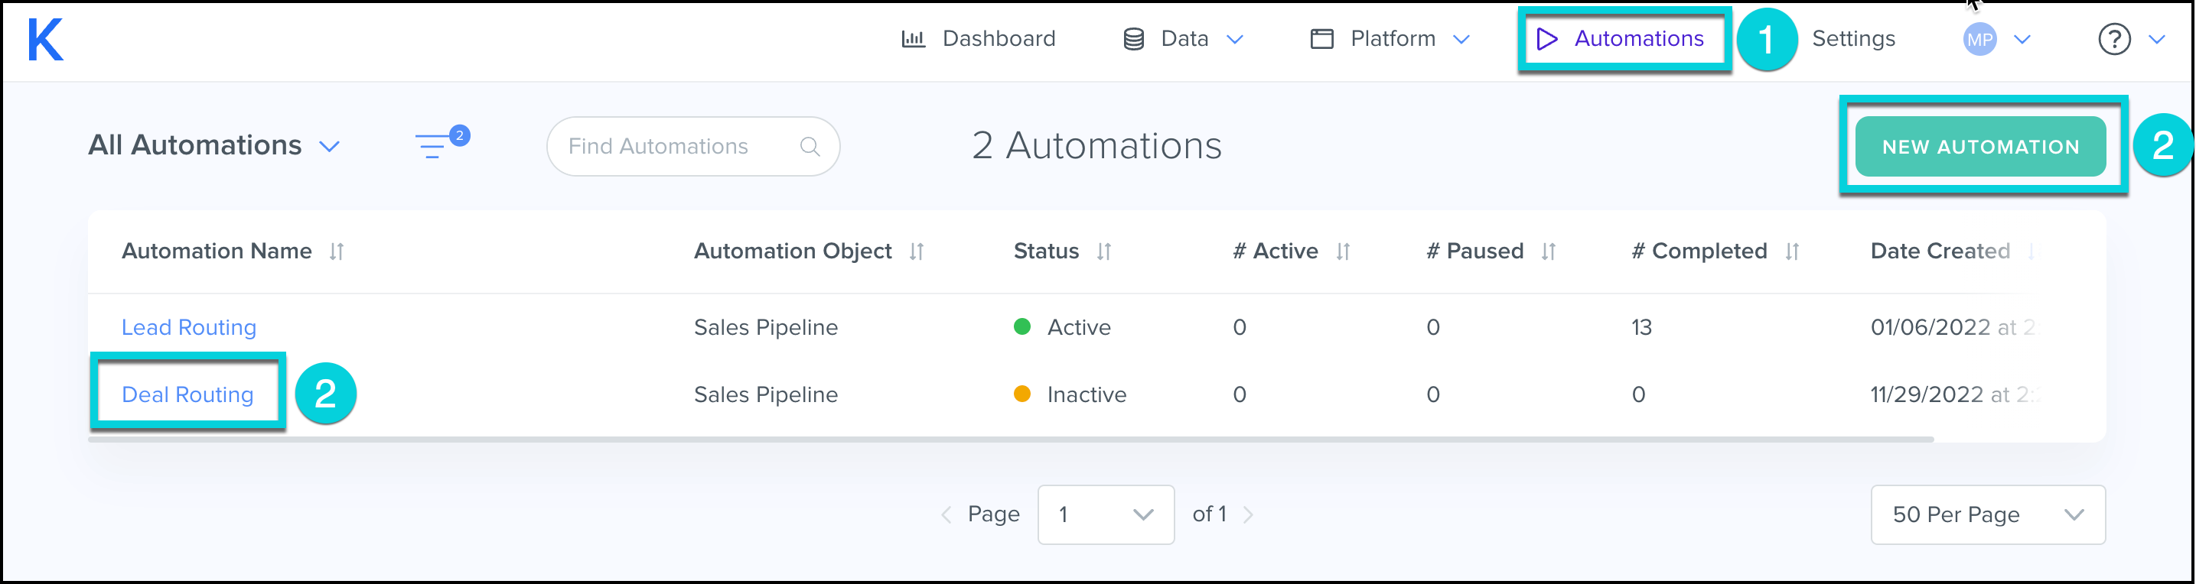Viewport: 2196px width, 584px height.
Task: Click the search magnifier icon
Action: pos(809,147)
